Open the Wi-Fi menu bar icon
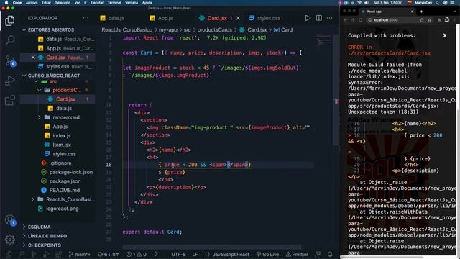460x259 pixels. click(359, 2)
